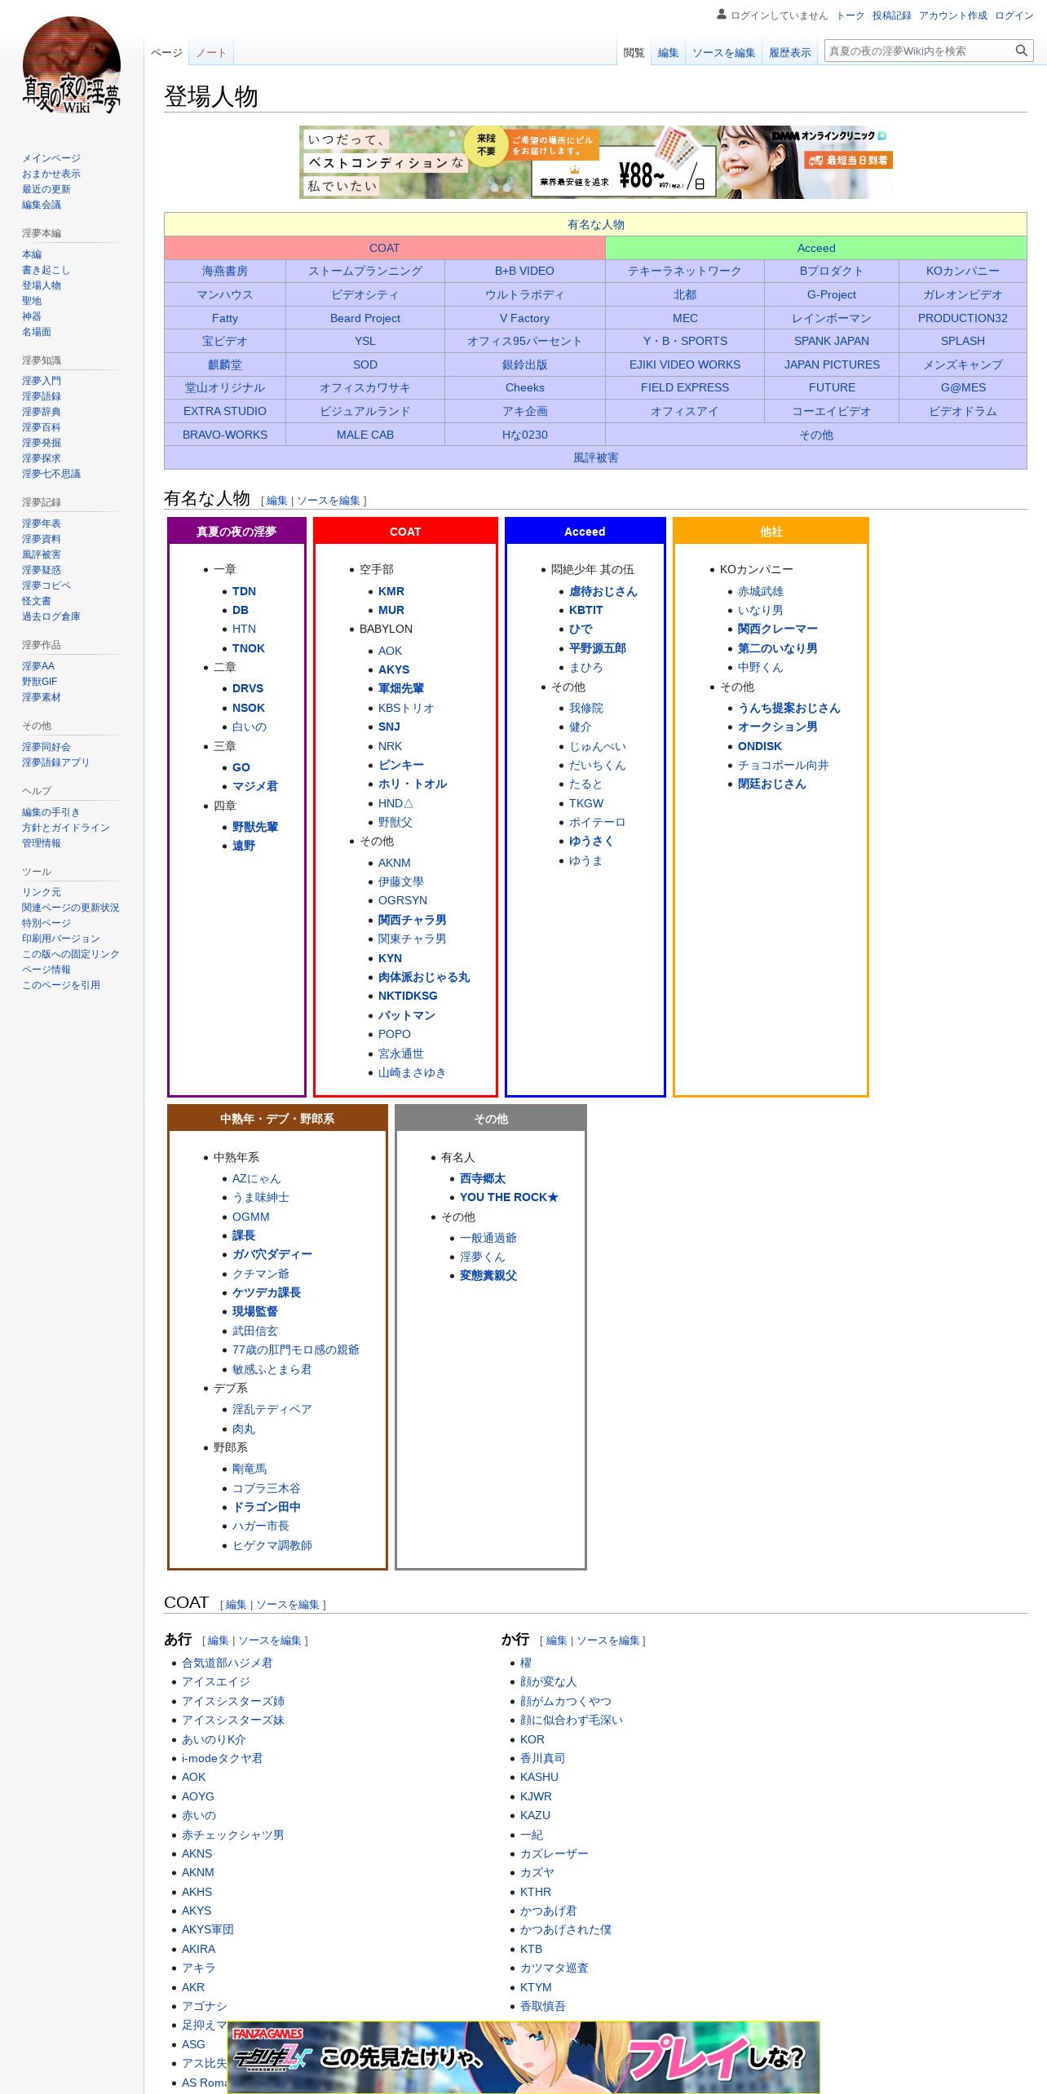Viewport: 1047px width, 2094px height.
Task: Click ガバ穴ダディー link
Action: [272, 1254]
